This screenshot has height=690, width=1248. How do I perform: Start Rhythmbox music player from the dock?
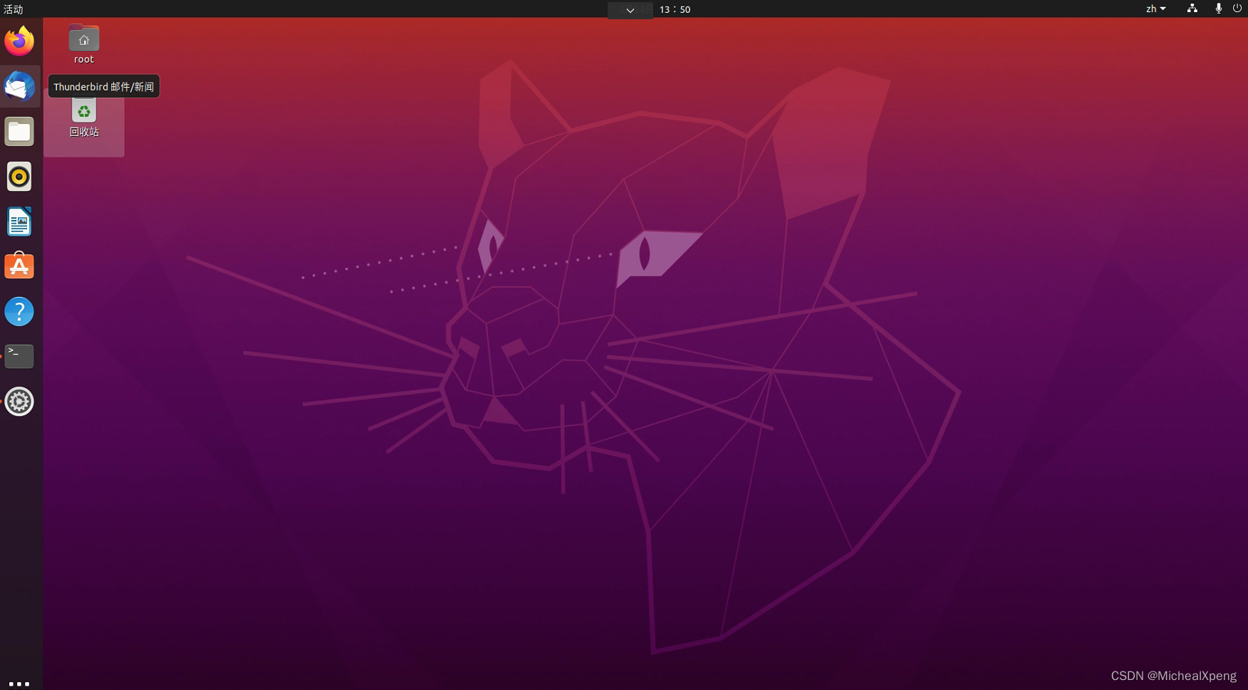(x=19, y=176)
